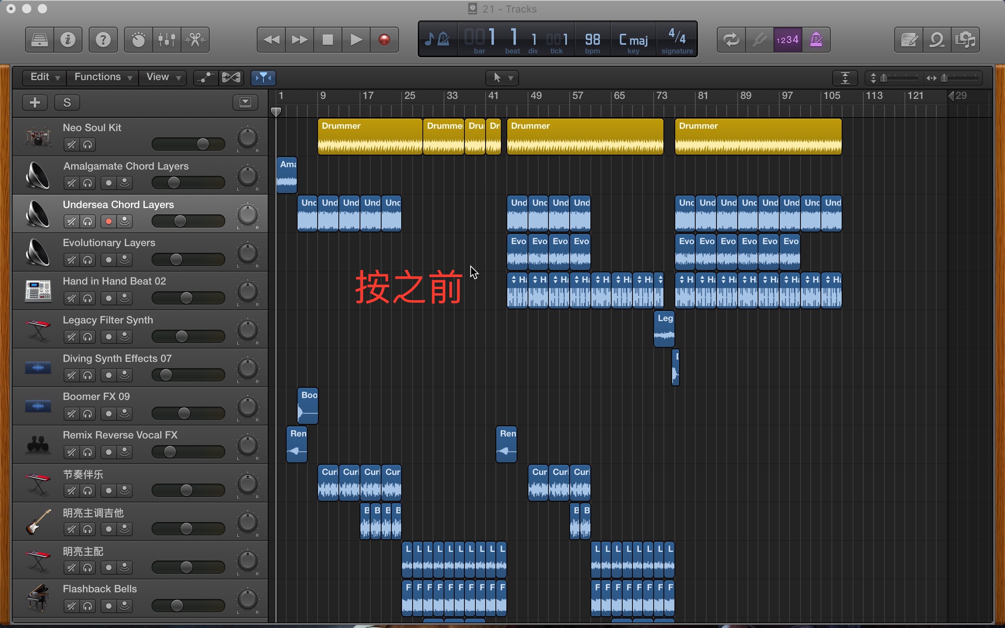Mute the Neo Soul Kit track
The width and height of the screenshot is (1005, 628).
[x=71, y=144]
